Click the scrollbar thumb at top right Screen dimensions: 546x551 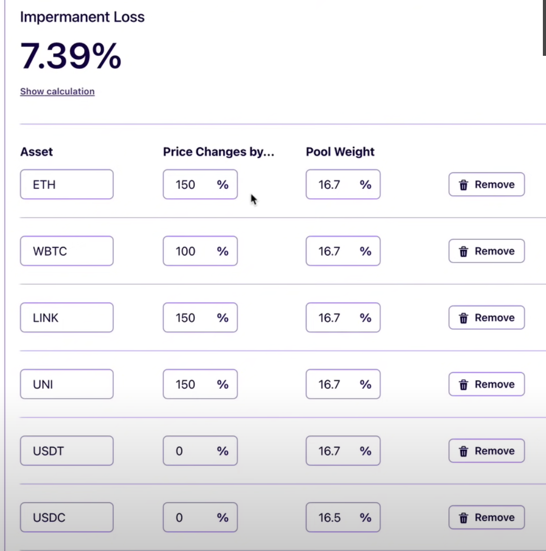[544, 26]
